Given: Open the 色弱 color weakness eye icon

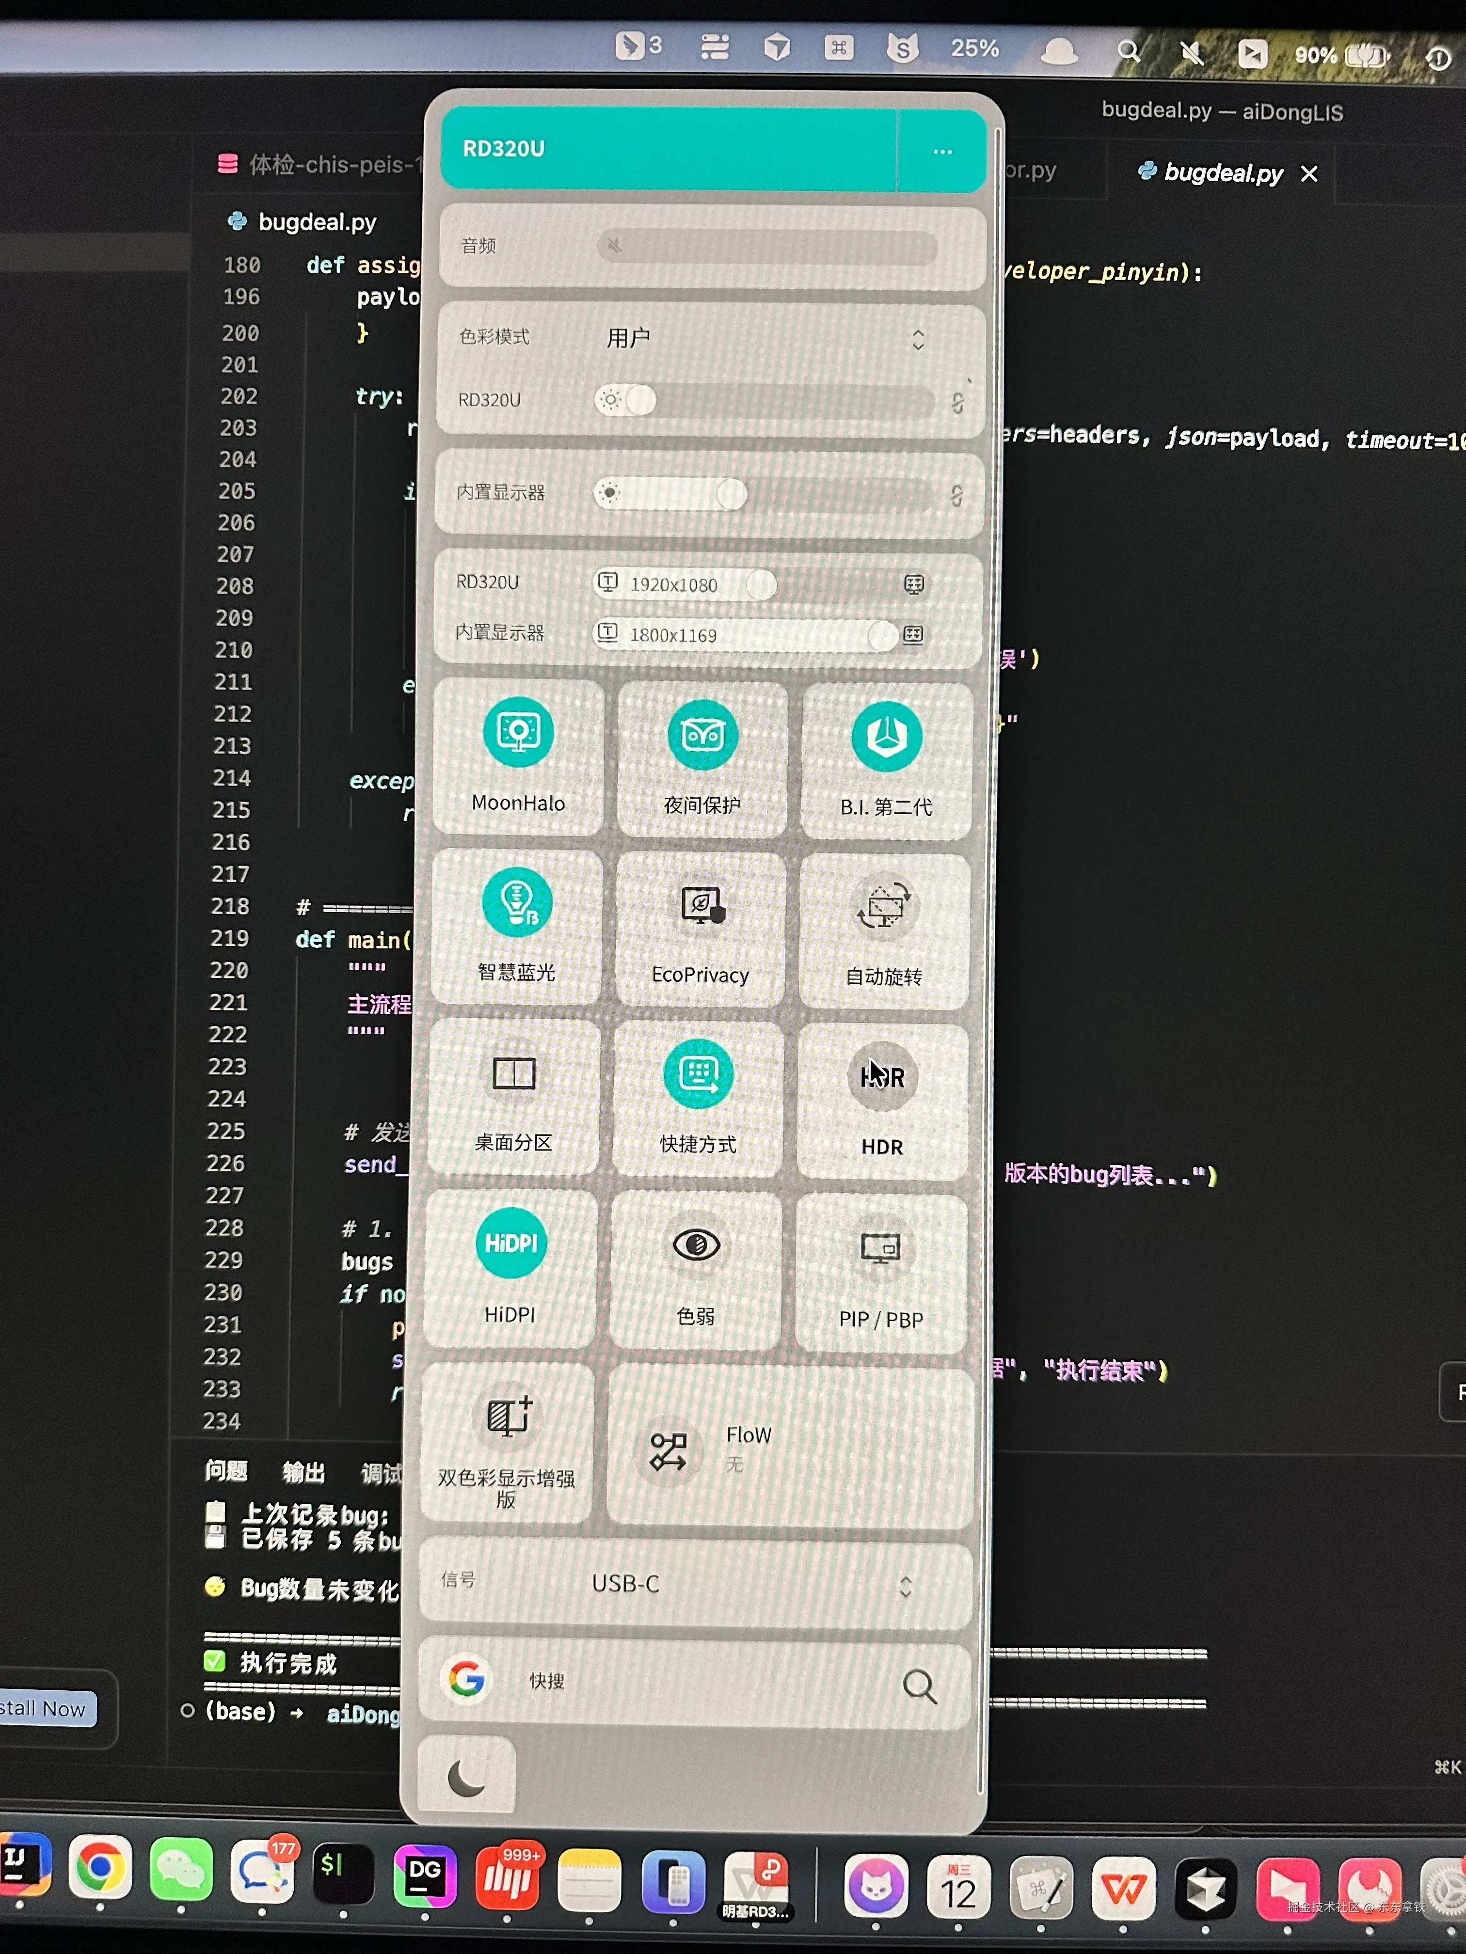Looking at the screenshot, I should click(x=696, y=1245).
